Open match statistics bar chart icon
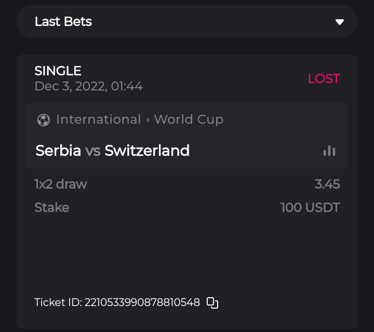374x332 pixels. point(329,151)
